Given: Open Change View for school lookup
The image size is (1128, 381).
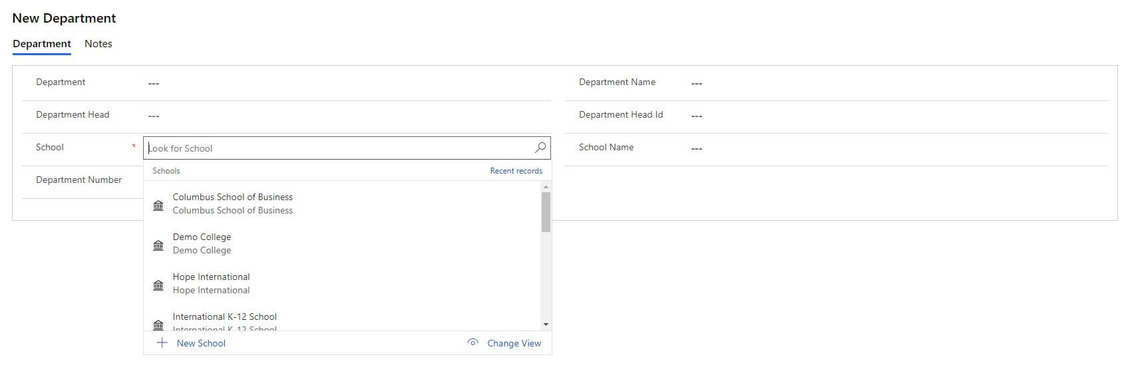Looking at the screenshot, I should point(504,343).
